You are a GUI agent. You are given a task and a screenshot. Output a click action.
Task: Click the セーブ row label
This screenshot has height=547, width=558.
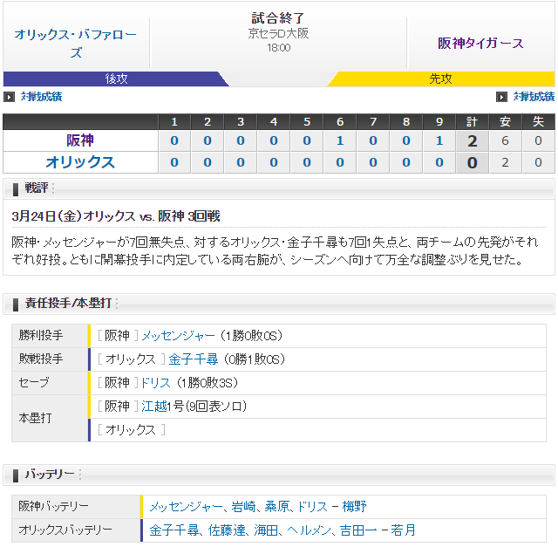click(34, 383)
